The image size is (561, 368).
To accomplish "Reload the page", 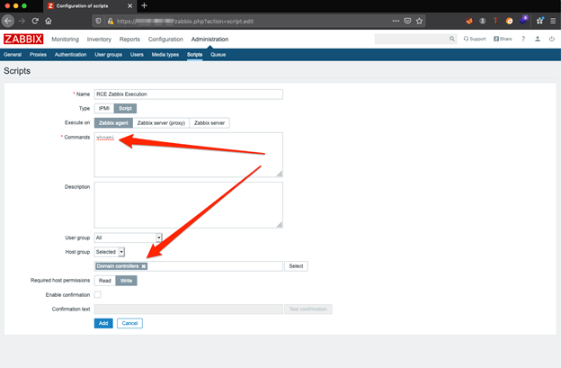I will [x=35, y=21].
